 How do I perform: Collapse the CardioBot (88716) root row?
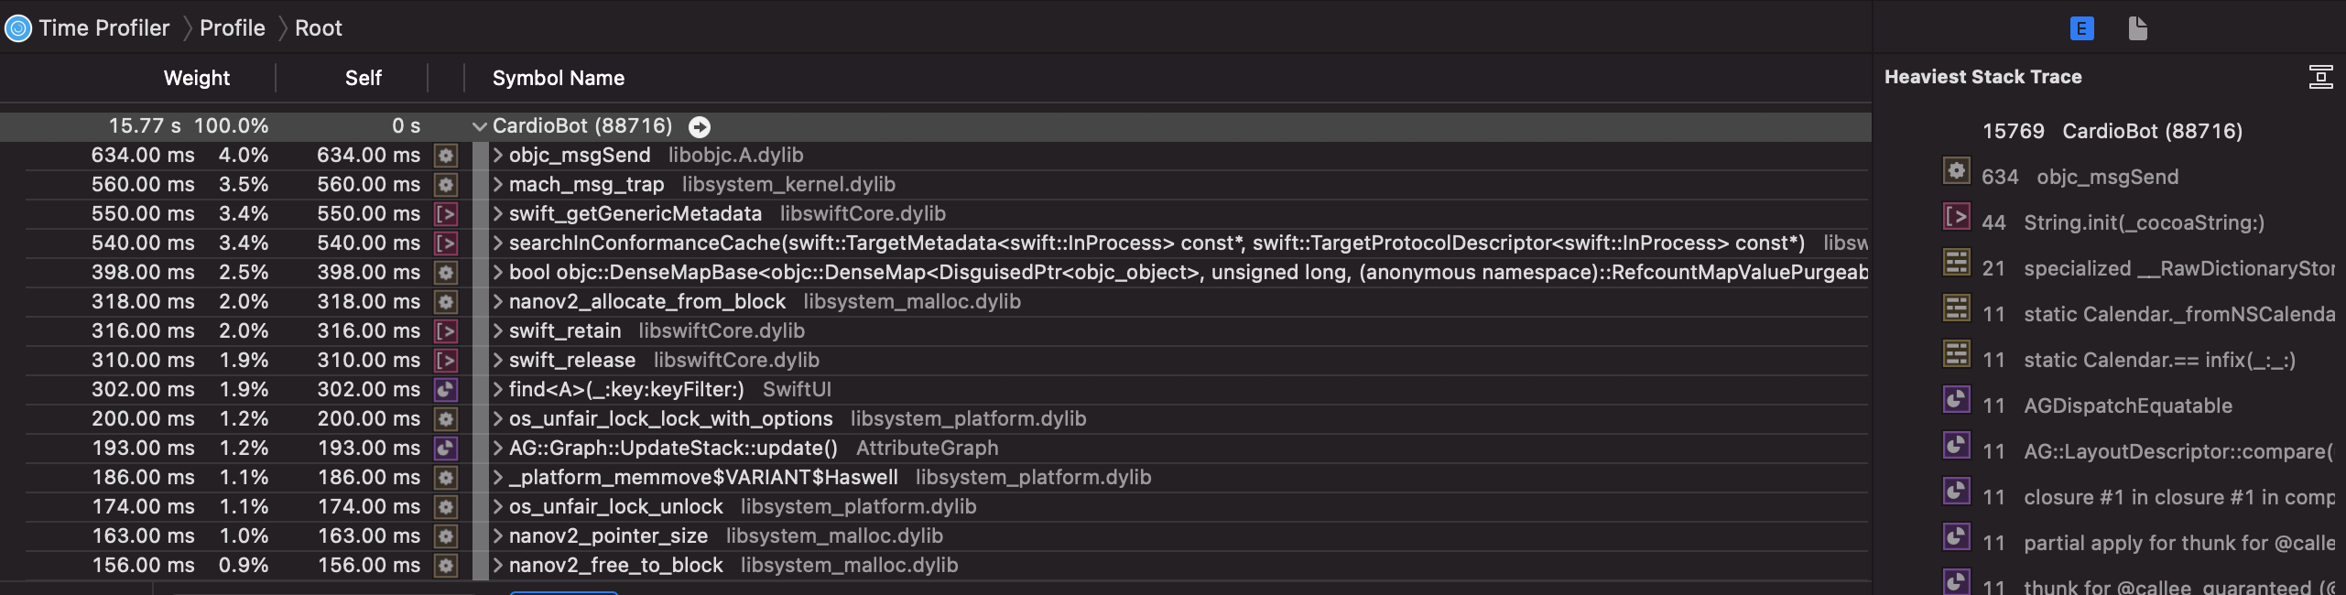click(479, 126)
